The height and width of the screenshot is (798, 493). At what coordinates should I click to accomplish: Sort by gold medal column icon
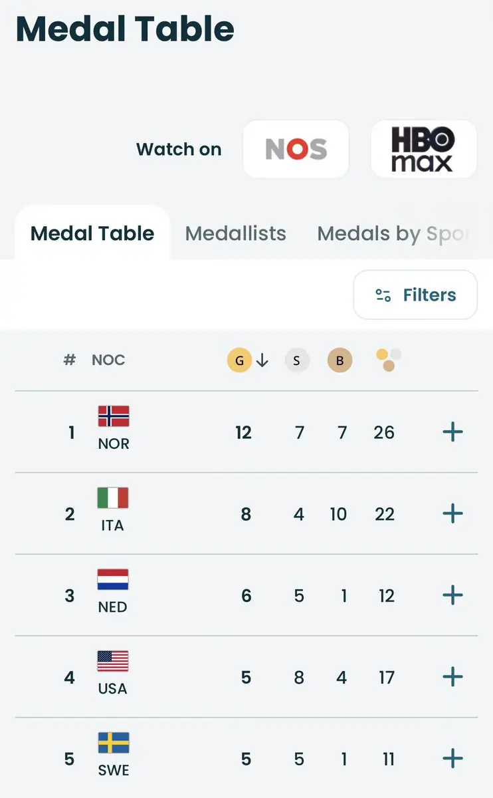(x=240, y=360)
